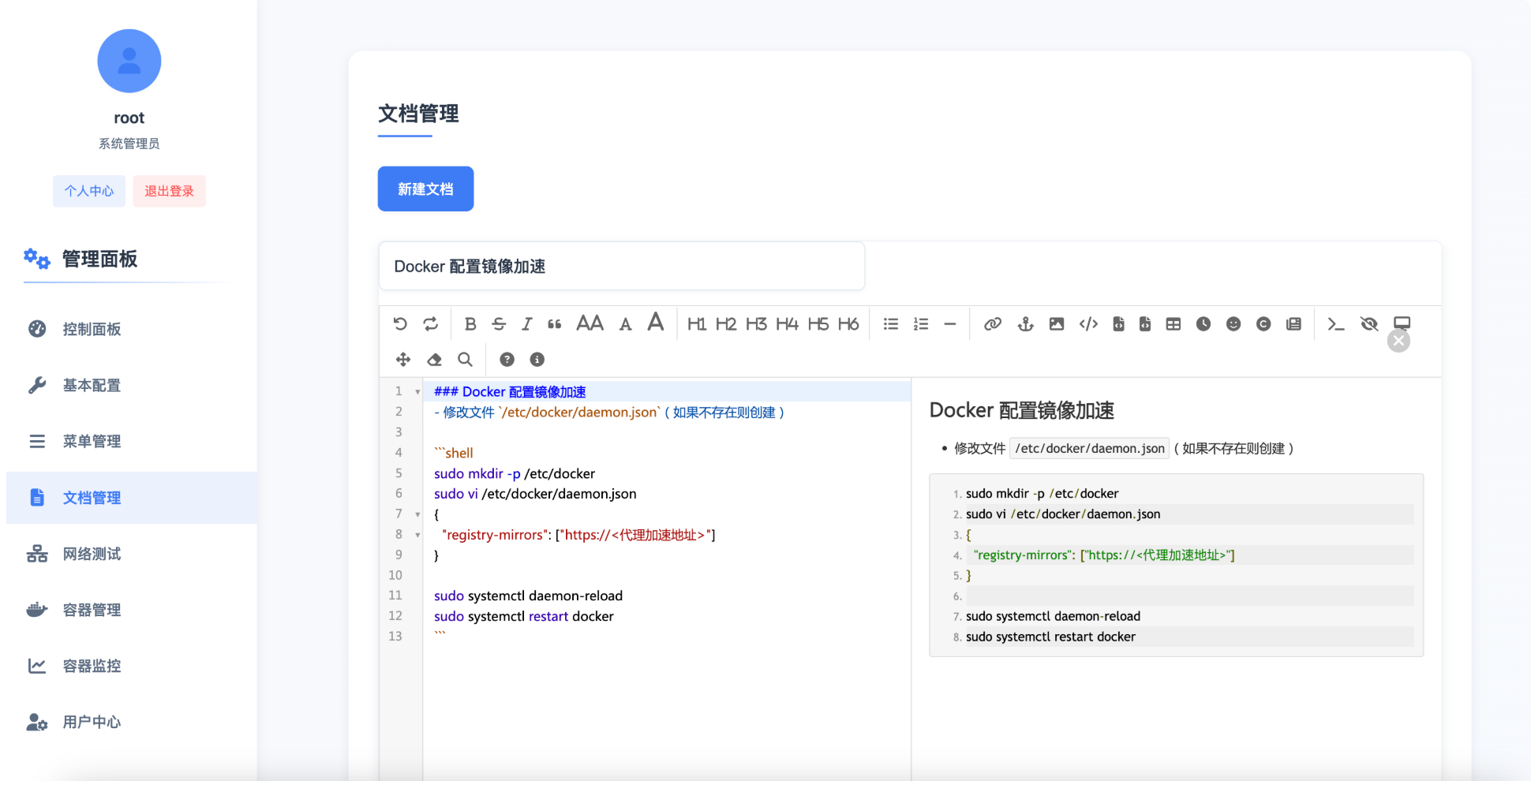
Task: Insert date and time with the clock icon
Action: [1203, 323]
